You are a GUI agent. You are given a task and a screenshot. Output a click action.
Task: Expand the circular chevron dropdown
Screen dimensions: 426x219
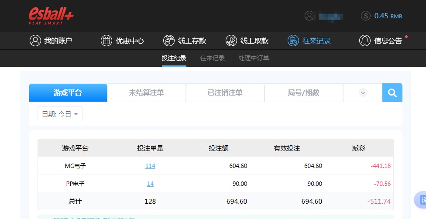363,92
